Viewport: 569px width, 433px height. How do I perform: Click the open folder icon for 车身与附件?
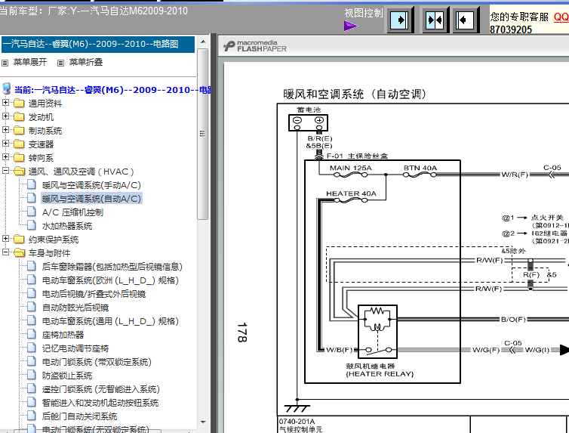[19, 253]
